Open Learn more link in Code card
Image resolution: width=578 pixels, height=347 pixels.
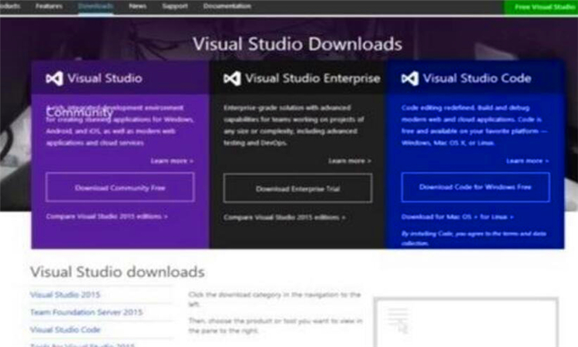point(527,161)
